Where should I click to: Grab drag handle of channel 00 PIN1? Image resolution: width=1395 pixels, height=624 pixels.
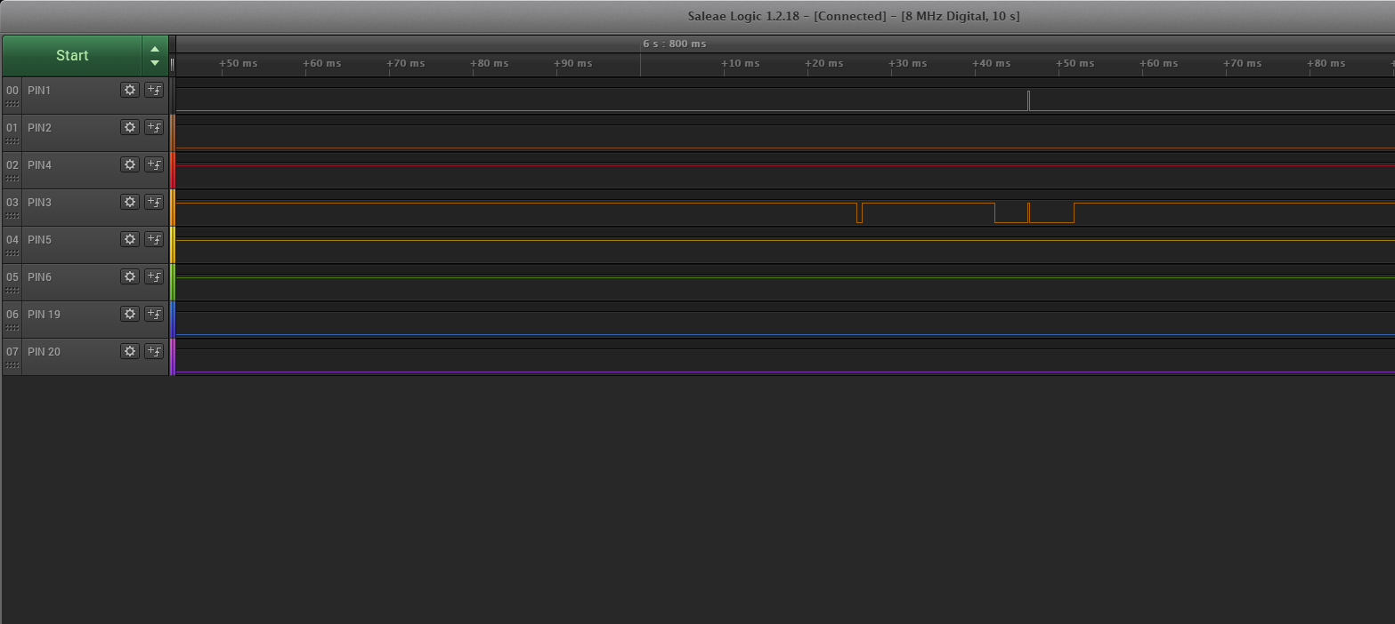(12, 104)
